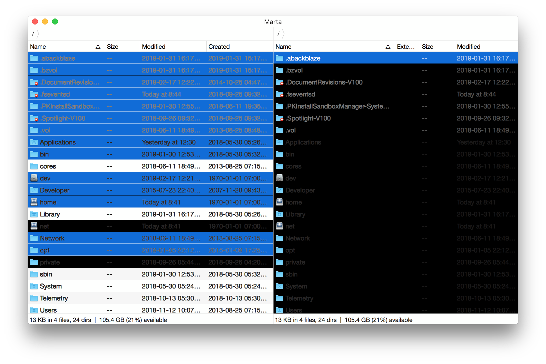Click the .fseventsd restricted folder icon in right pane
This screenshot has height=364, width=546.
279,94
